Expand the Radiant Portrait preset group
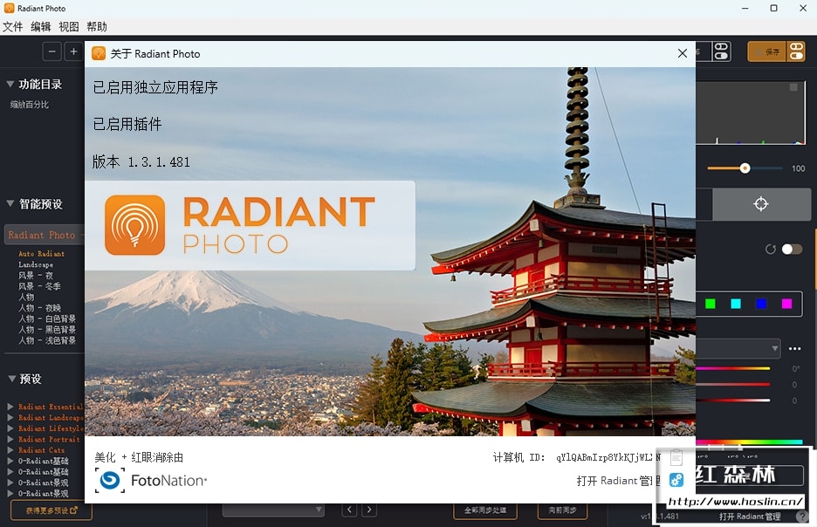Screen dimensions: 817x527 tap(10, 439)
